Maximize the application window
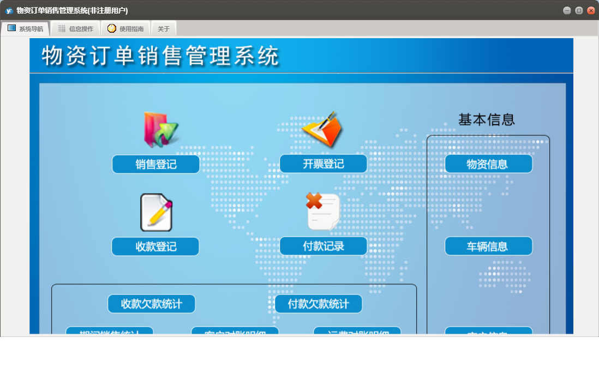599x392 pixels. coord(579,10)
